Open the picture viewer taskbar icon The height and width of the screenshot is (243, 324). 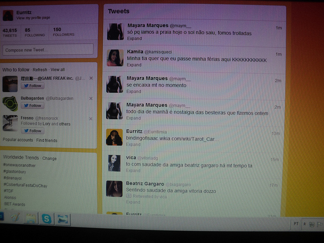[63, 219]
